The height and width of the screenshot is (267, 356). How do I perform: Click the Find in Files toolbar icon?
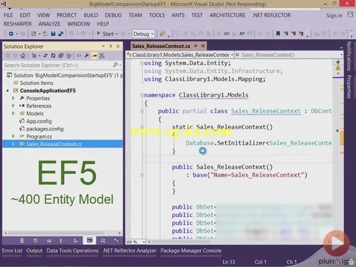[163, 34]
